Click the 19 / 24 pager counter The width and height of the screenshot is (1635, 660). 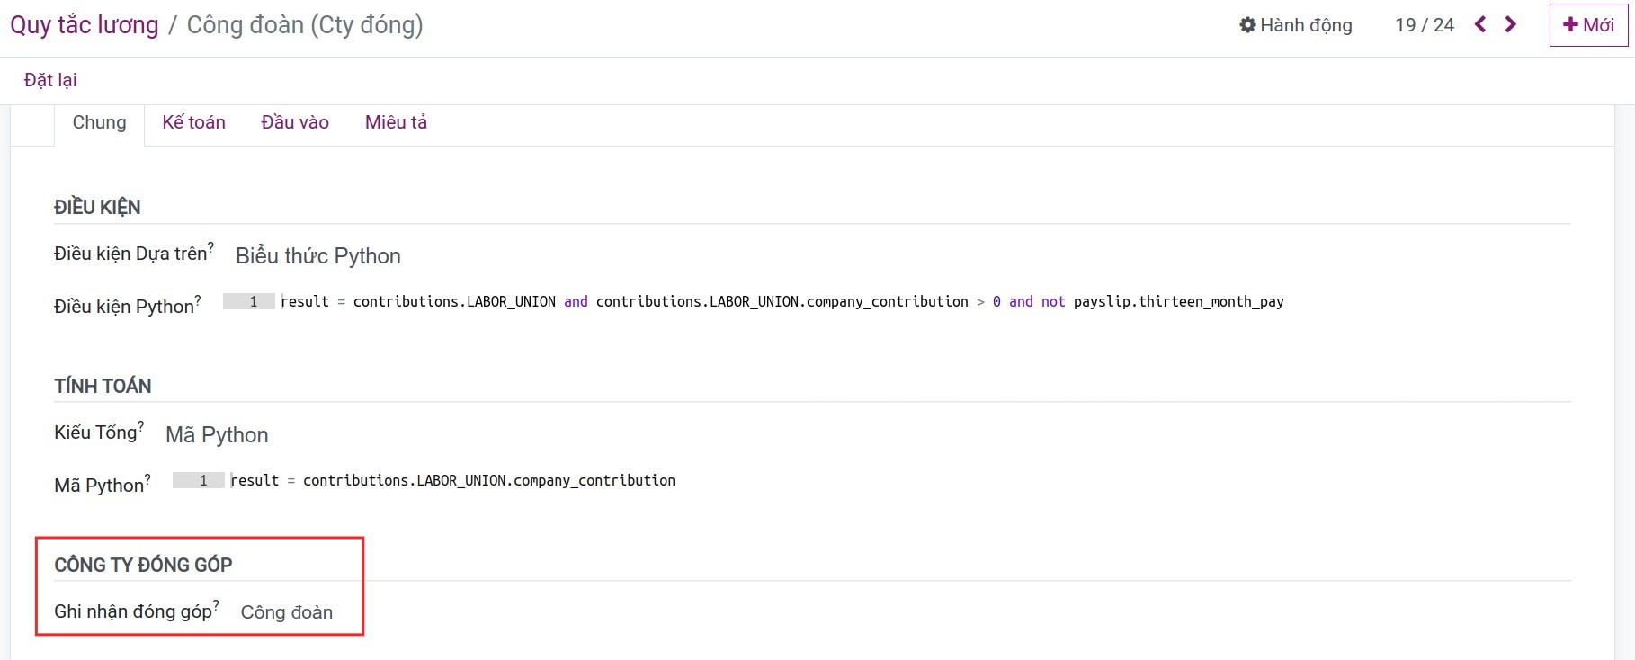click(1425, 25)
